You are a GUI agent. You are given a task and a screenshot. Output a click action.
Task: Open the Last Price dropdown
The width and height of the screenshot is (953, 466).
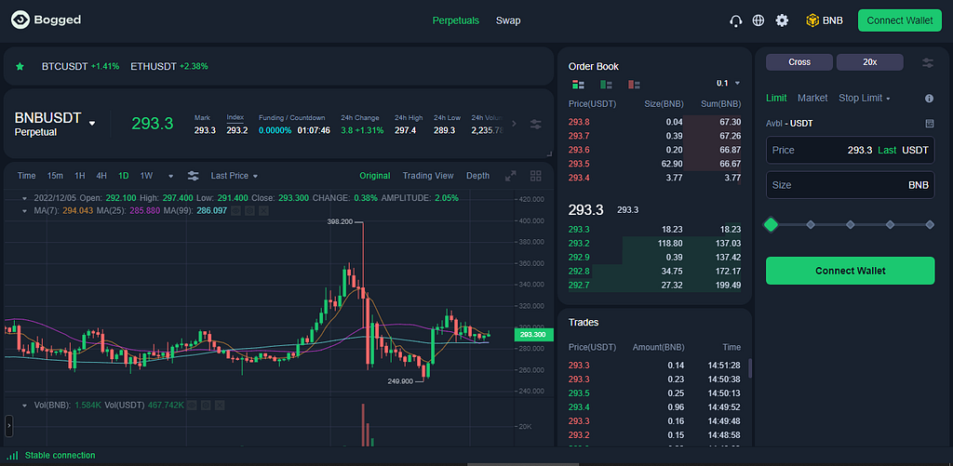pyautogui.click(x=234, y=176)
